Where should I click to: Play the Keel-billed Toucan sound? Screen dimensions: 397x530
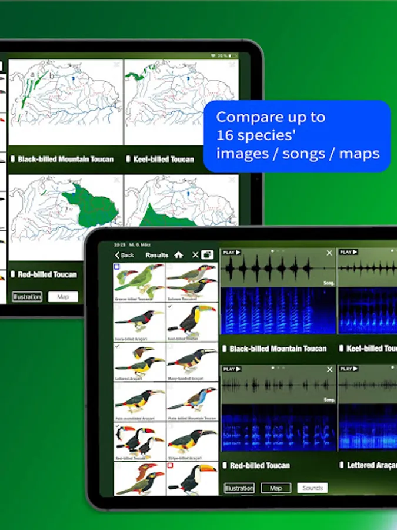click(349, 252)
